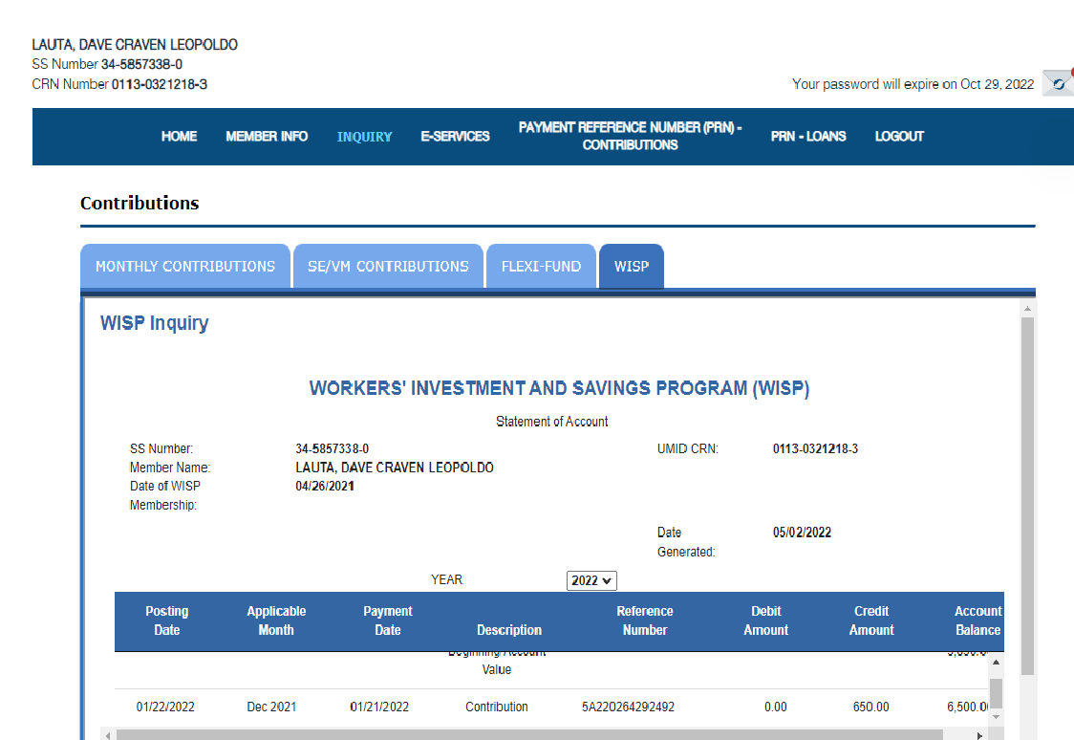Switch to the SE/VM CONTRIBUTIONS tab
This screenshot has width=1074, height=740.
click(x=388, y=267)
